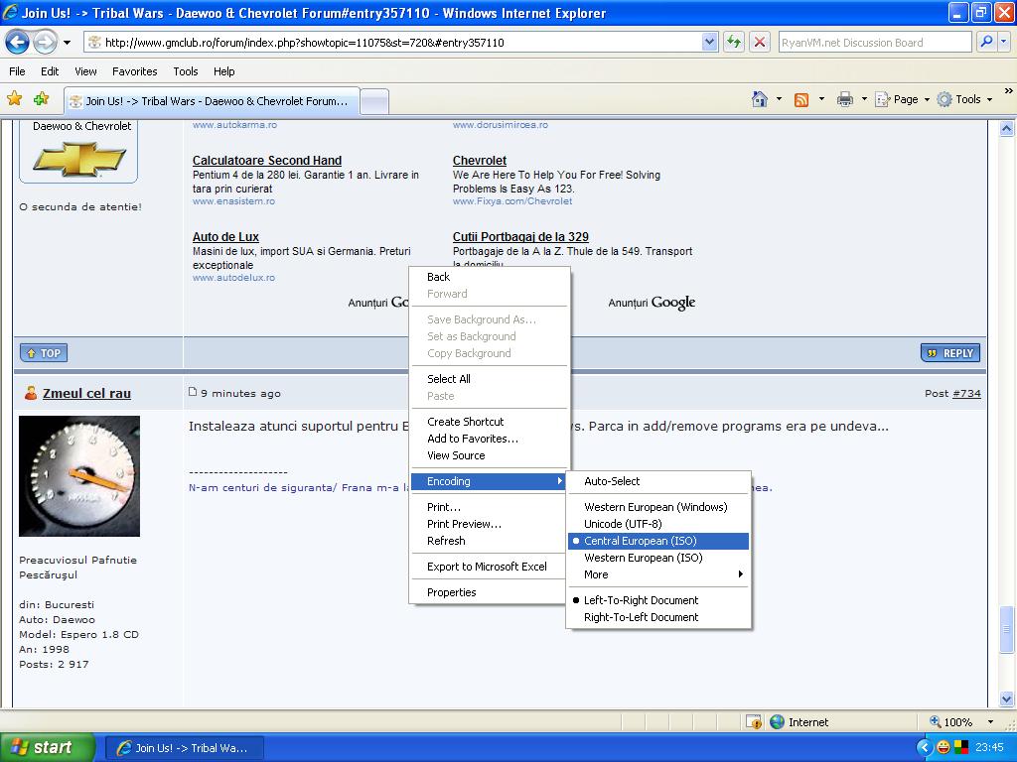Choose Right-To-Left Document option
Image resolution: width=1017 pixels, height=762 pixels.
tap(641, 617)
